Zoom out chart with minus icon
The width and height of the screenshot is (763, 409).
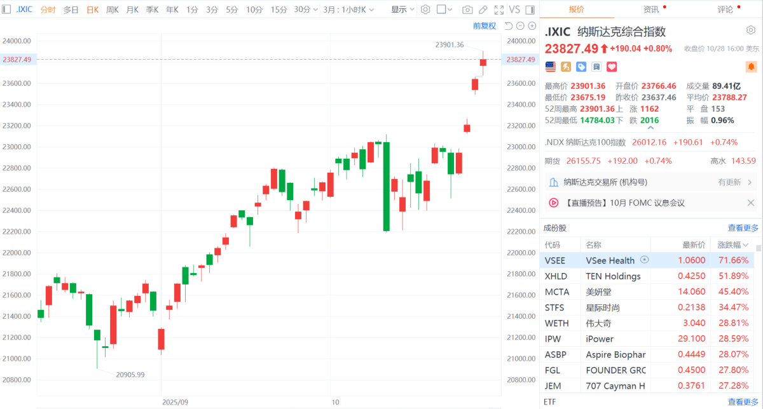coord(519,25)
